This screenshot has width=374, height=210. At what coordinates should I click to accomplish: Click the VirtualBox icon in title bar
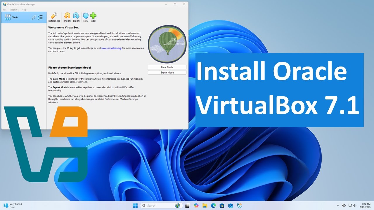(4, 4)
